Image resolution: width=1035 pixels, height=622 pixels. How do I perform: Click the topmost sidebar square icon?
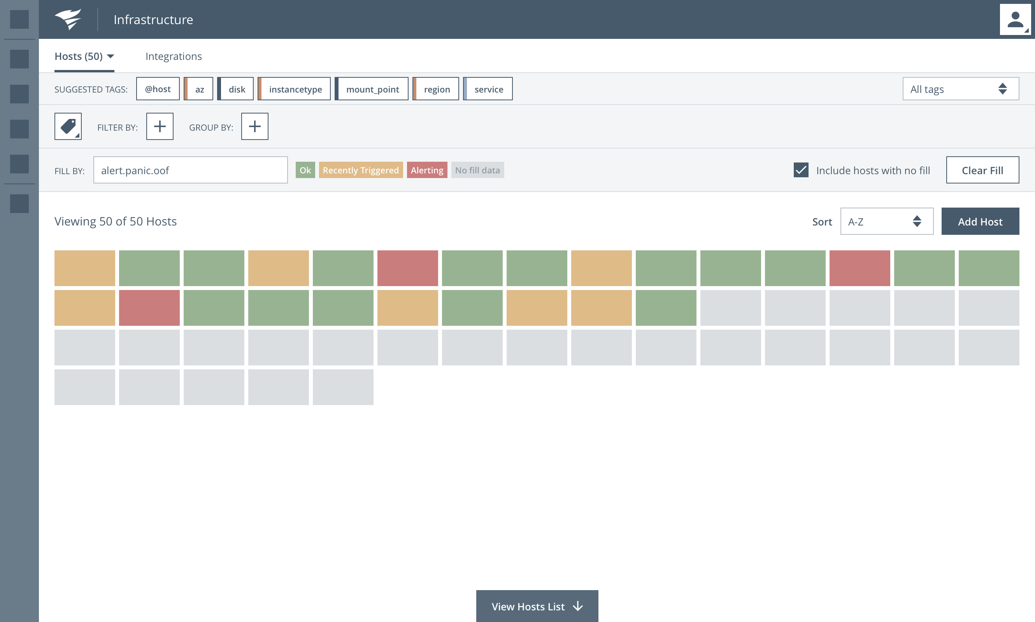tap(19, 19)
